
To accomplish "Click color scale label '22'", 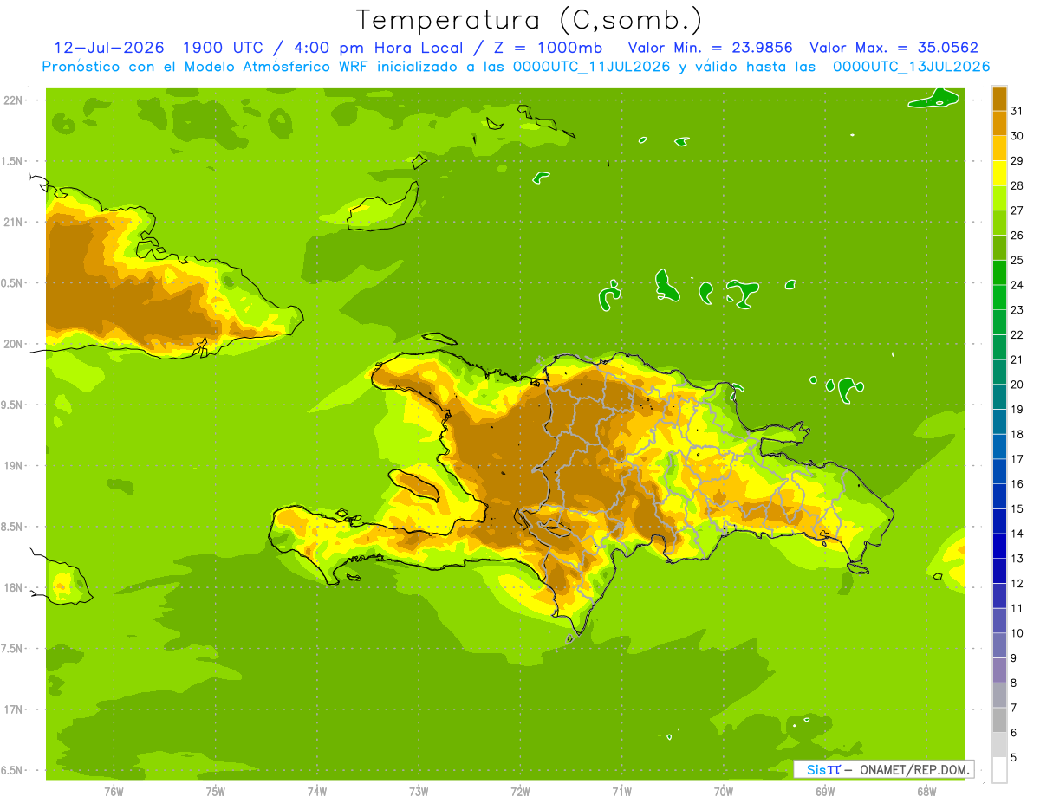I will 1017,334.
